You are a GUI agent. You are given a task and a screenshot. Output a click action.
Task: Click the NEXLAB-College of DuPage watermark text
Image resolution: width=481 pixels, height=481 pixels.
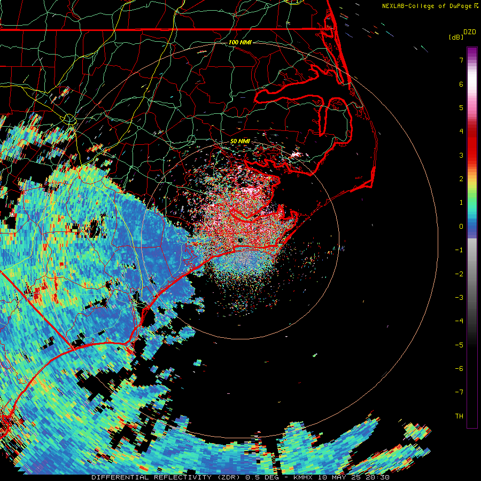[428, 6]
